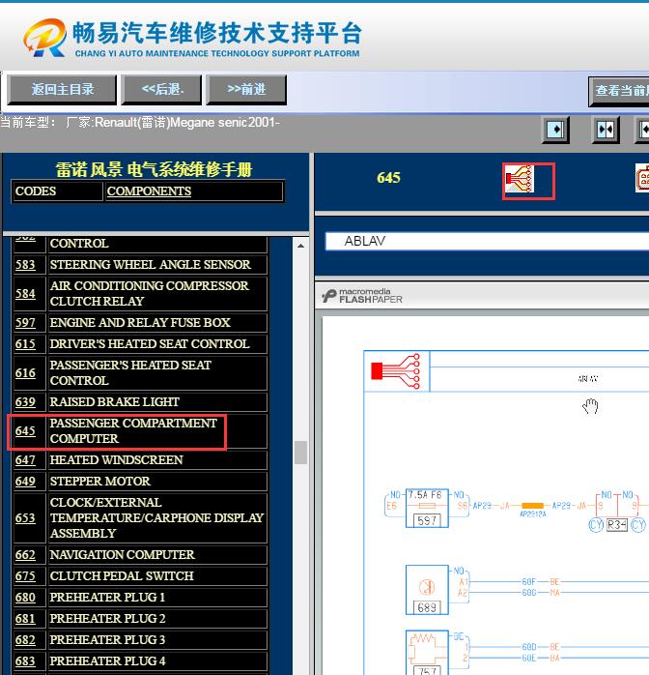
Task: Open code 639 link
Action: 25,402
